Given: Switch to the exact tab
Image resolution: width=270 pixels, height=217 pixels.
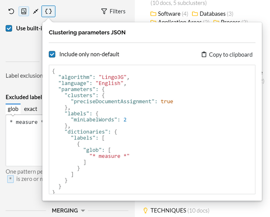Looking at the screenshot, I should 30,109.
